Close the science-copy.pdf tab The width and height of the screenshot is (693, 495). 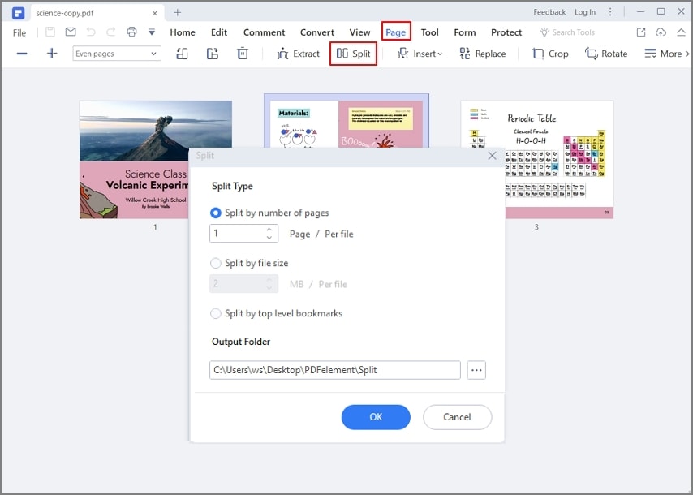click(x=155, y=13)
